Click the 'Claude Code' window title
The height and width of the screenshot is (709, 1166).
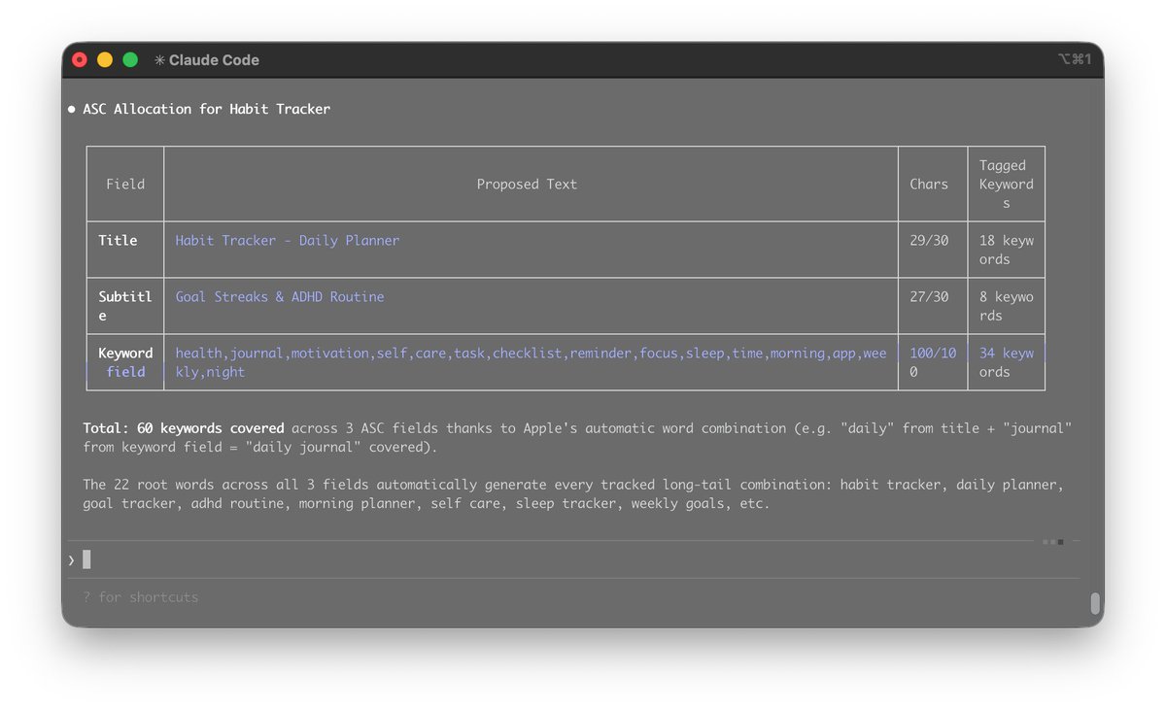coord(214,60)
